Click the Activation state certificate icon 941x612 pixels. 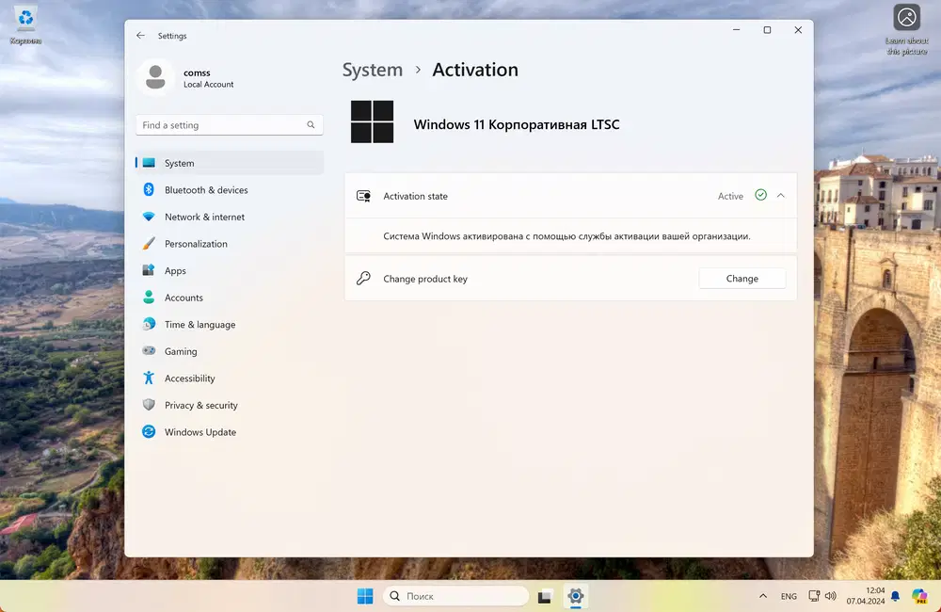[363, 196]
